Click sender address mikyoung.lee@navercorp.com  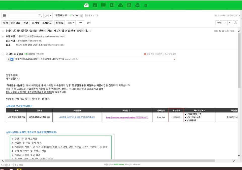pos(50,36)
